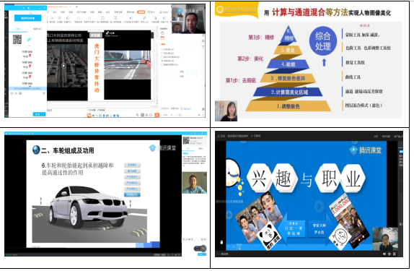Click the blue link icon beside the QR code
The image size is (414, 271).
pyautogui.click(x=29, y=40)
